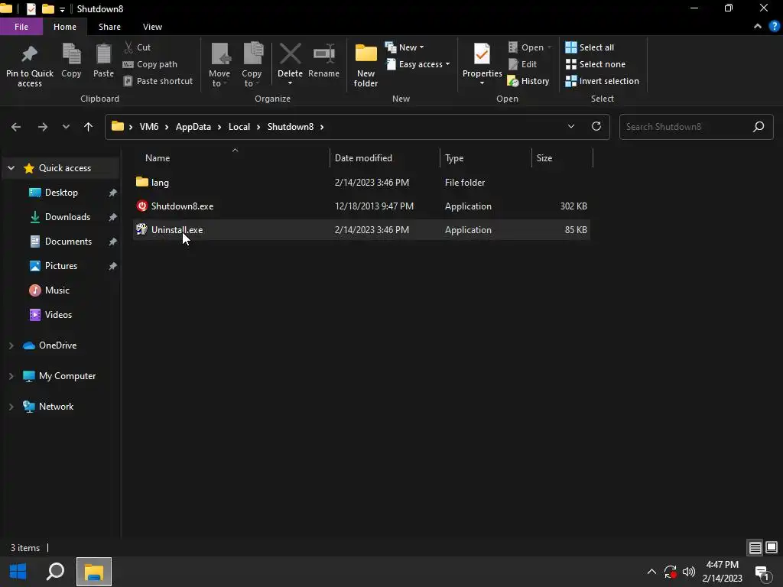
Task: Open address bar history dropdown
Action: click(571, 126)
